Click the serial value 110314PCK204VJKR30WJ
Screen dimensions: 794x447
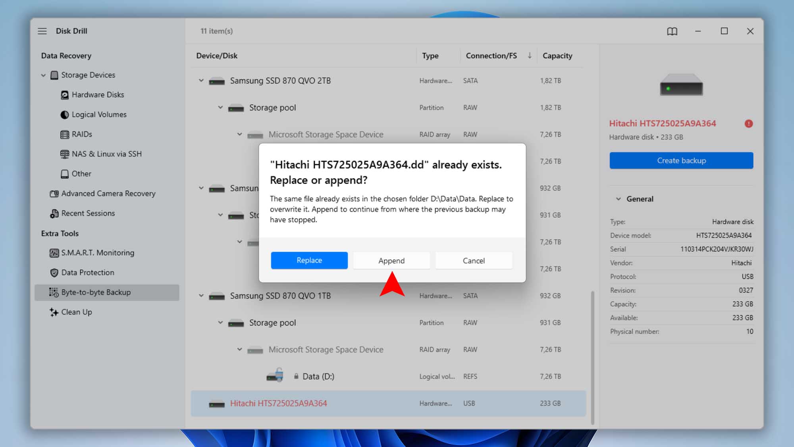[x=717, y=250]
